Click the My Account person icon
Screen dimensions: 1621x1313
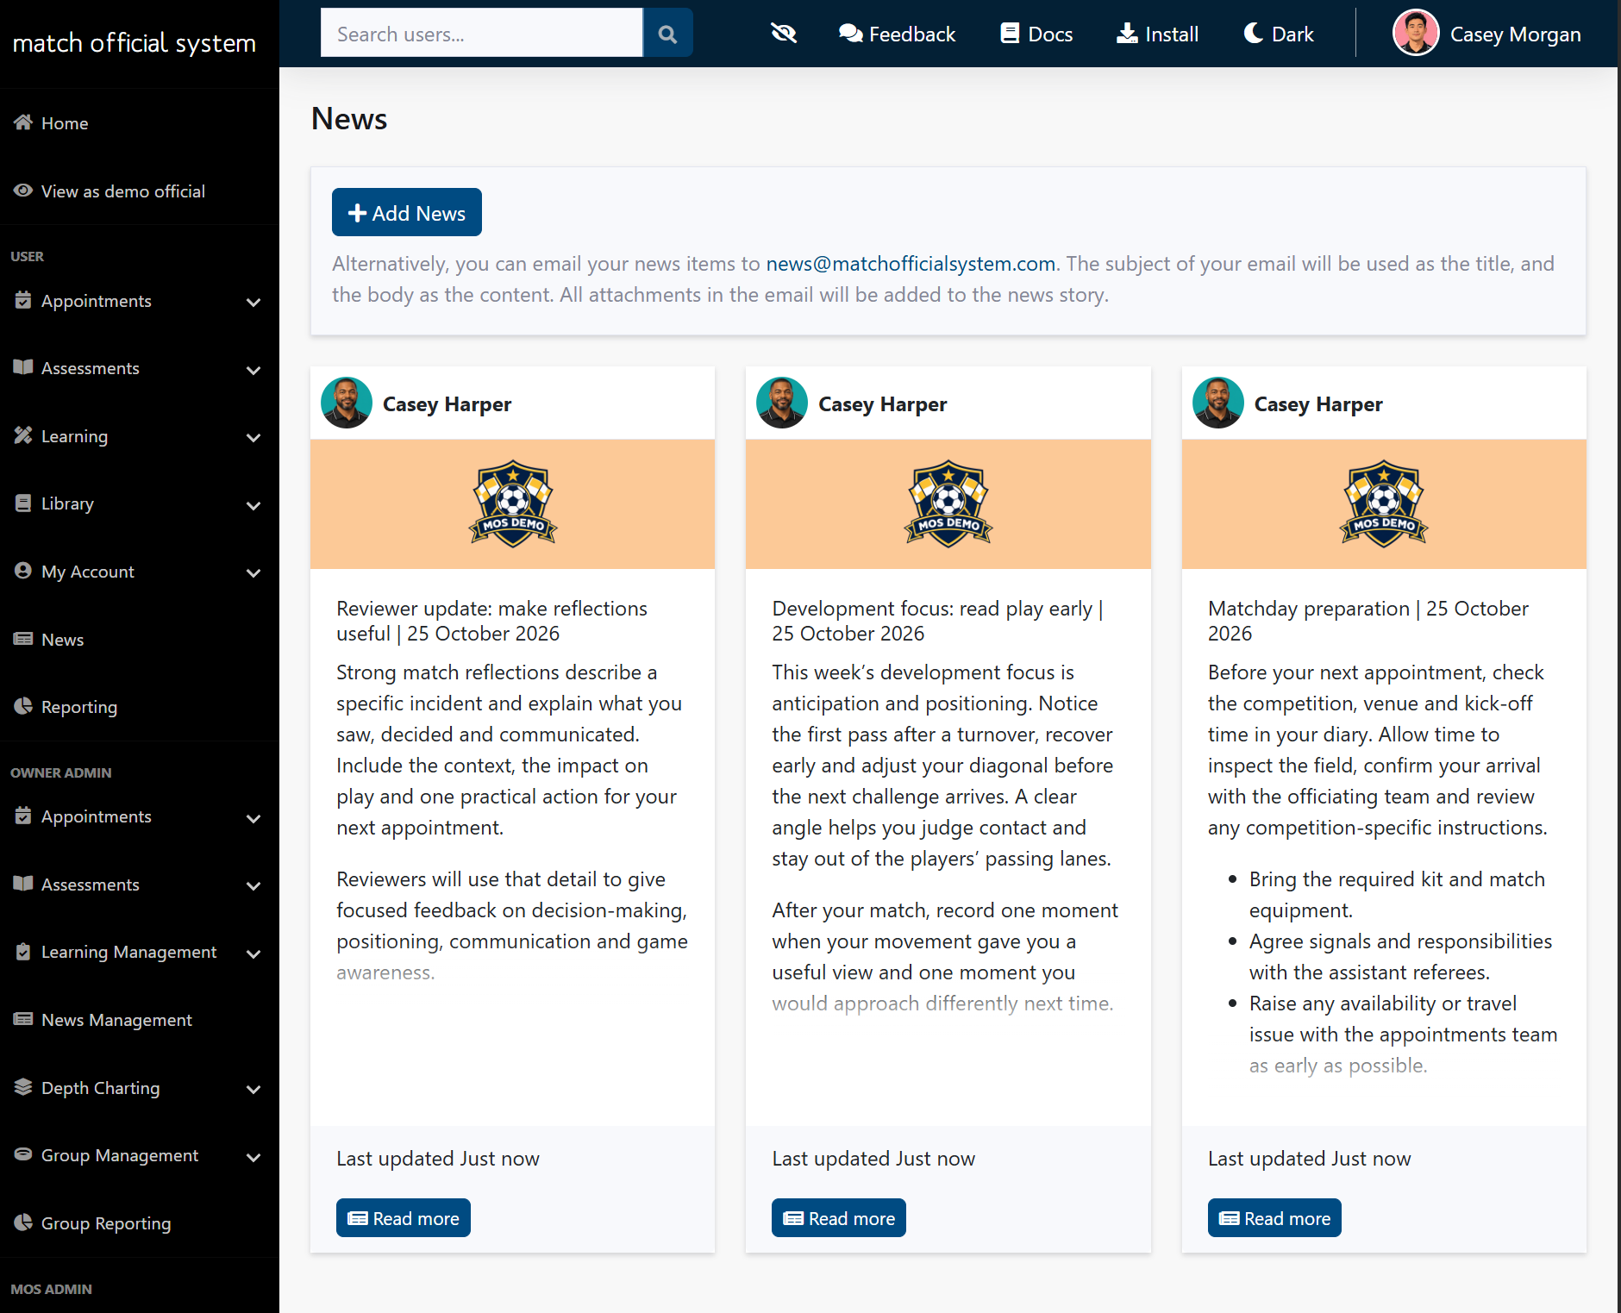click(23, 571)
